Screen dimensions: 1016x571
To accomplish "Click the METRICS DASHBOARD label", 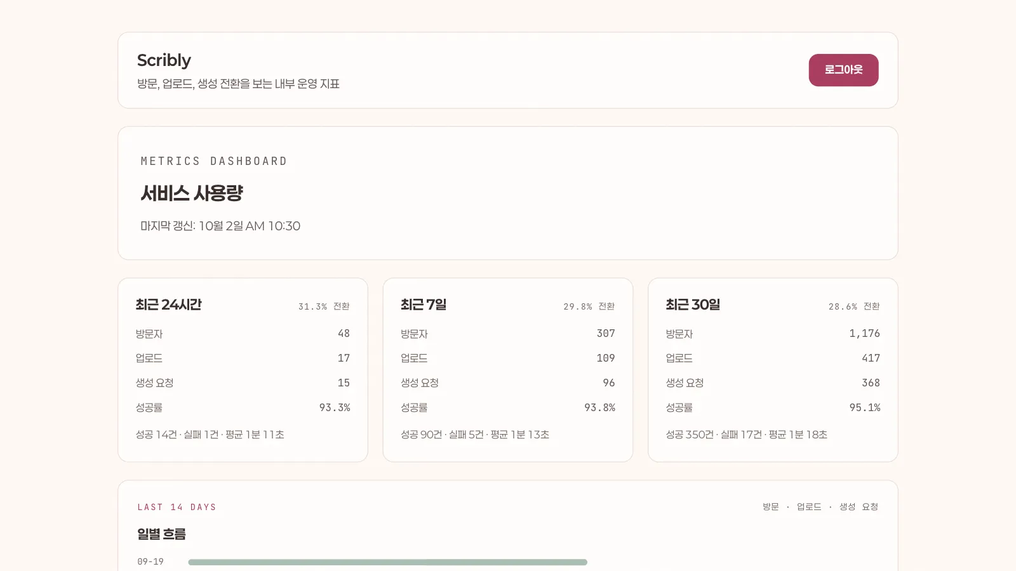I will (214, 161).
